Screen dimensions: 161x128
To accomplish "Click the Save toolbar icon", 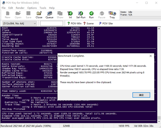I will point(28,15).
